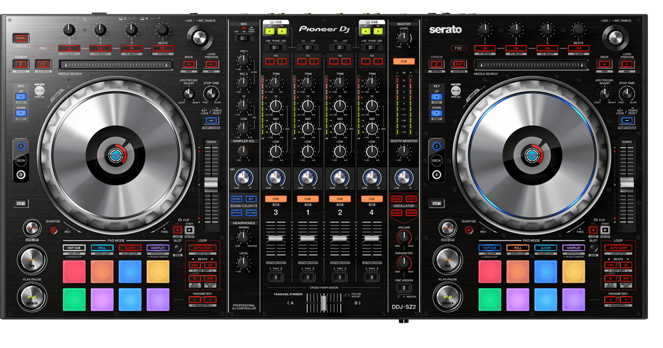Click the left deck TEMPO slider

211,184
